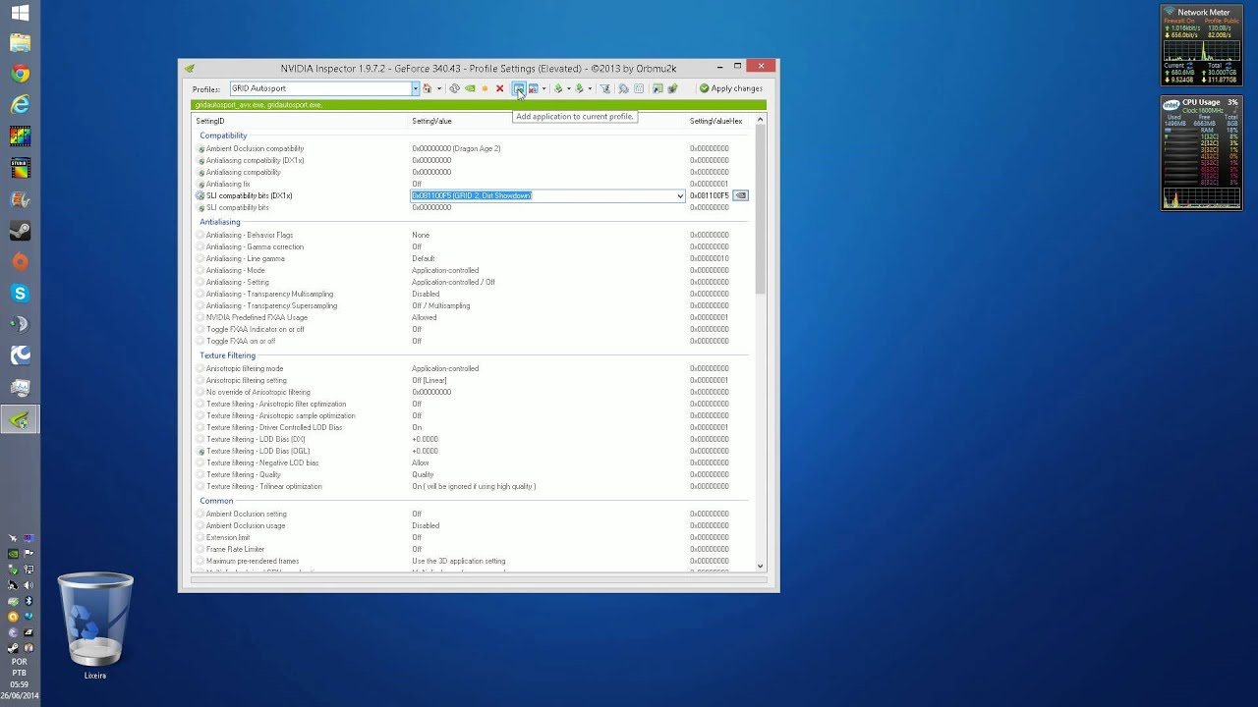
Task: Click the green gridautosport_avx.exe application bar
Action: [479, 105]
